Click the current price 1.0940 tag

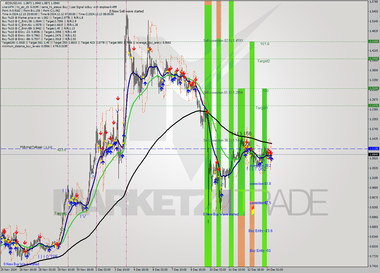[373, 154]
